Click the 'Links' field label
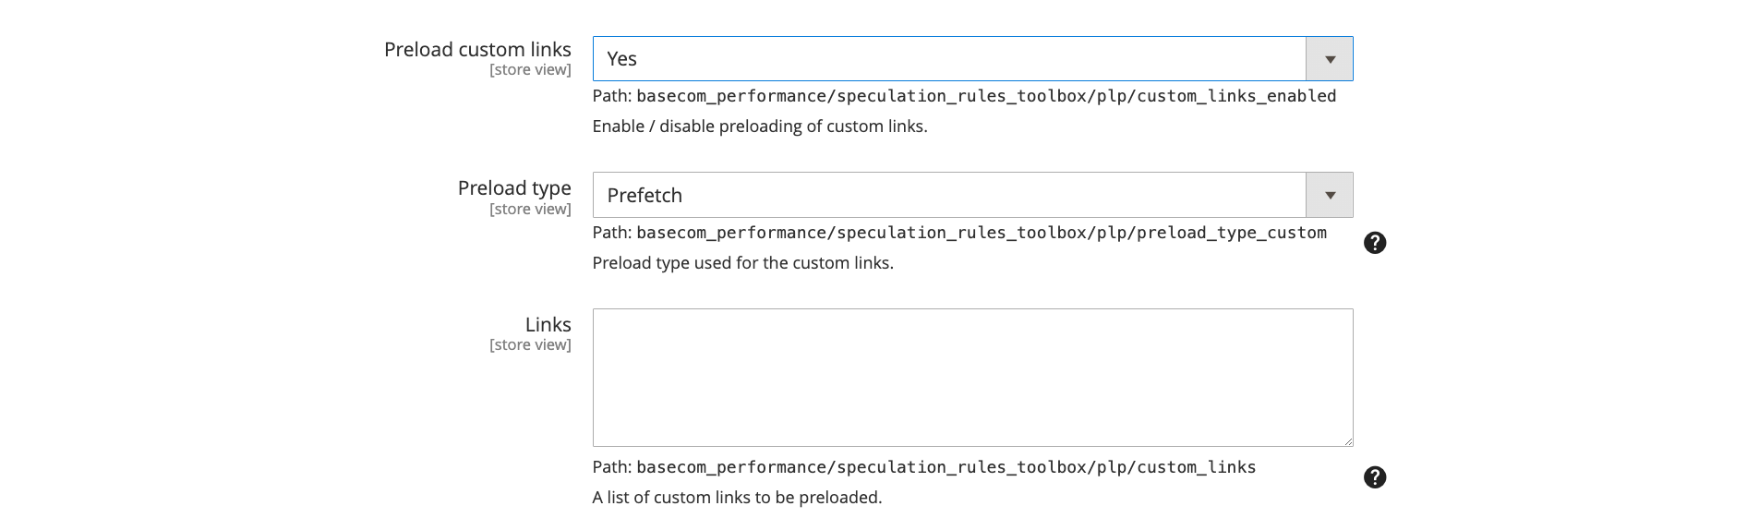 (x=548, y=325)
